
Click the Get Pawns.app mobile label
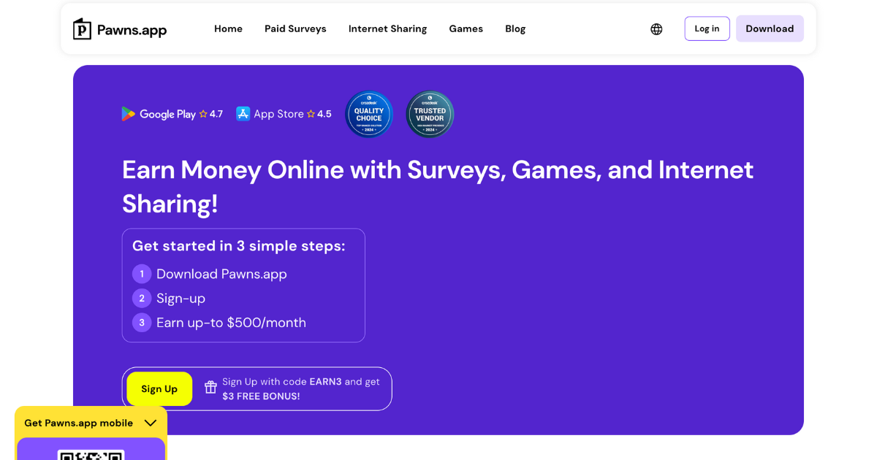tap(79, 423)
